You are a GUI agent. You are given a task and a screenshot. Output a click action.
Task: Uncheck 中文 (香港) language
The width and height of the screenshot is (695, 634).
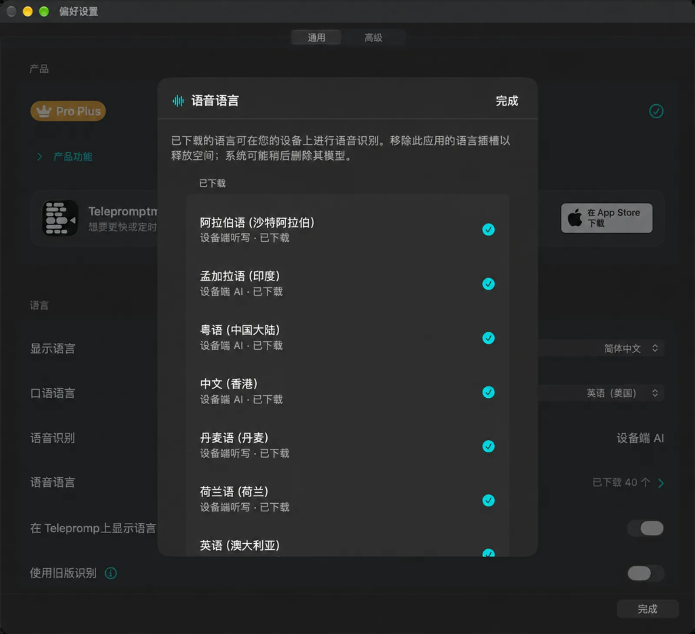pyautogui.click(x=489, y=392)
